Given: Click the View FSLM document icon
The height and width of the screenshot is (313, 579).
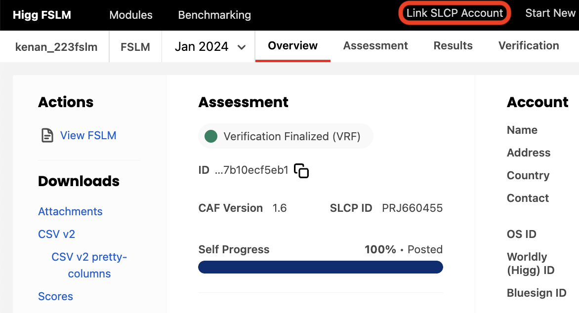Looking at the screenshot, I should point(47,135).
